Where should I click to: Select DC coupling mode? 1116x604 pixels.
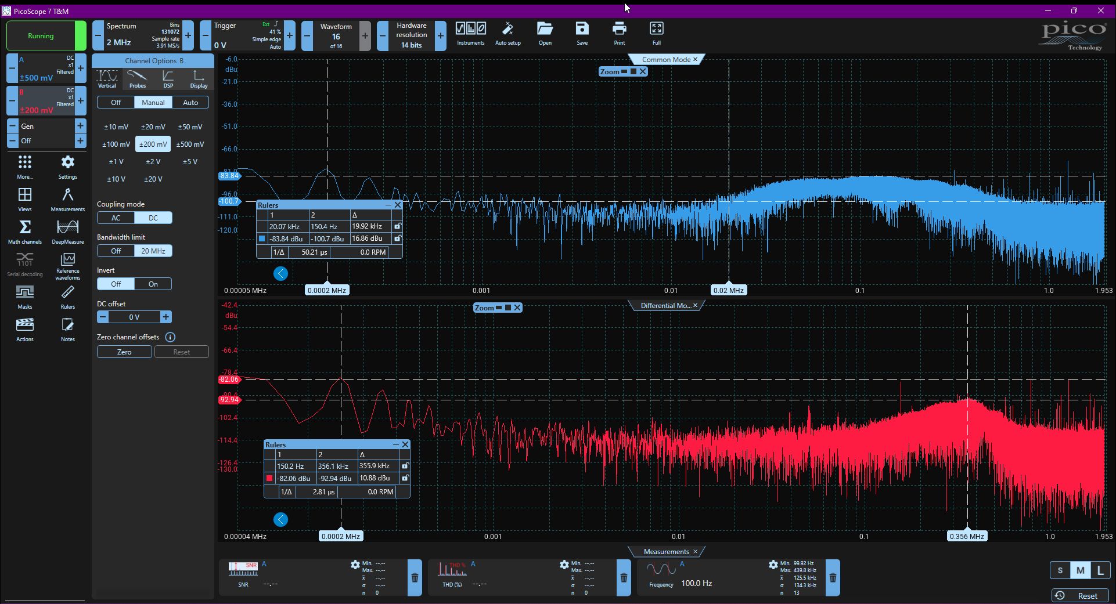(x=153, y=218)
